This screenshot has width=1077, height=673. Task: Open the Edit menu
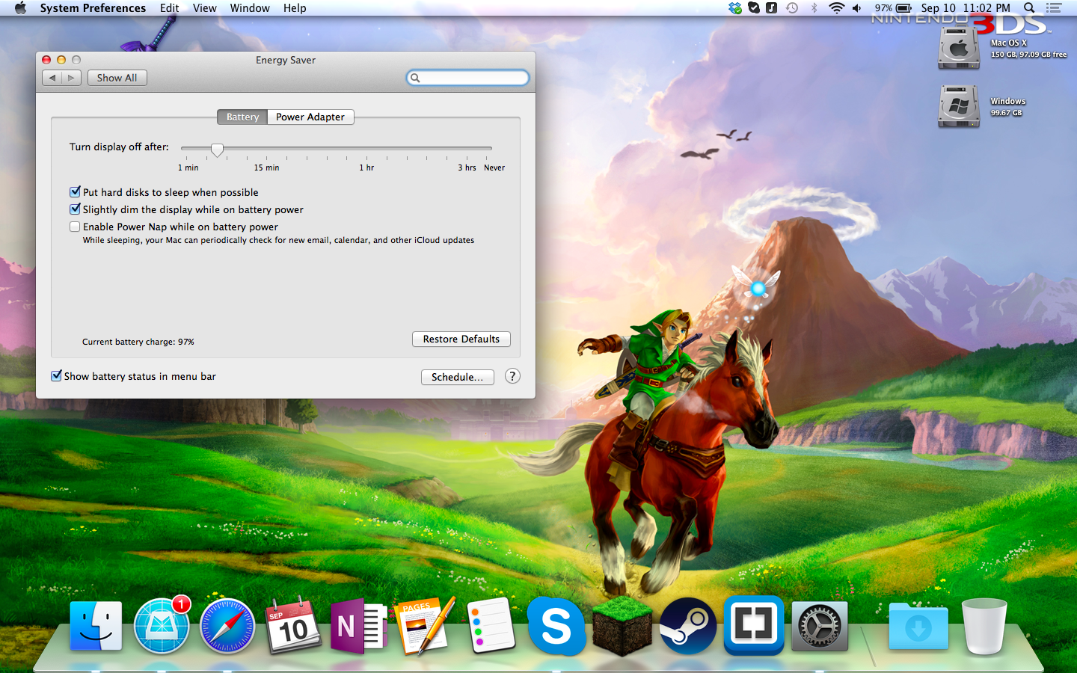170,8
